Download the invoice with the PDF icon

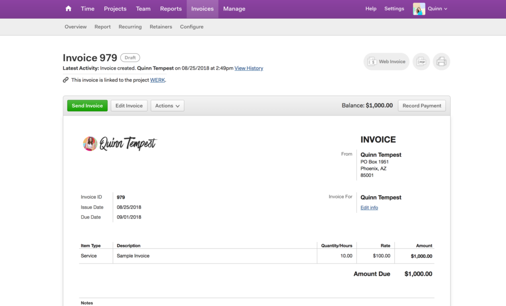click(421, 62)
